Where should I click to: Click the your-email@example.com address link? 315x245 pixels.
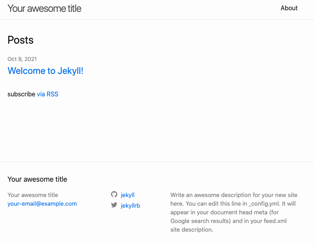[x=42, y=204]
